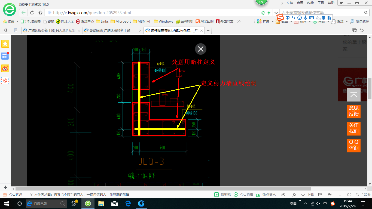Open 手机收藏夹 bookmark
Image resolution: width=372 pixels, height=209 pixels.
31,21
